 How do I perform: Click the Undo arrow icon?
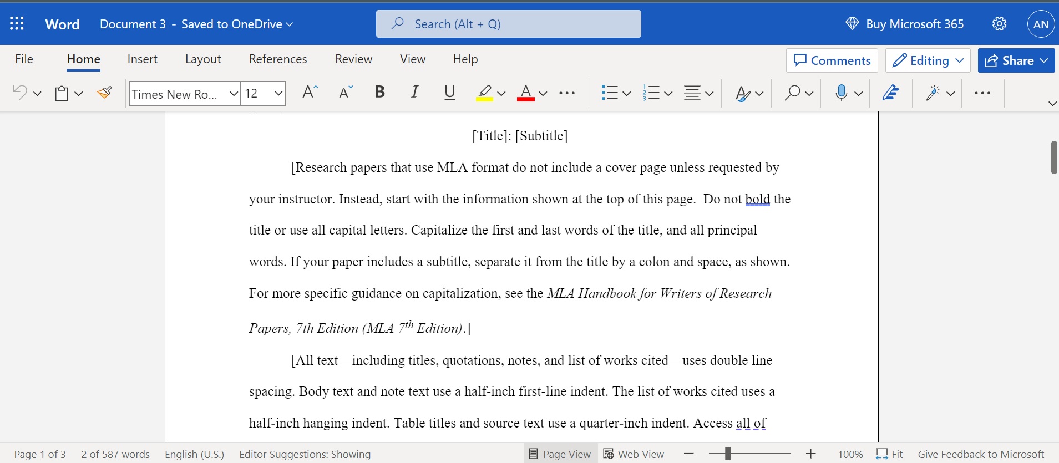coord(20,93)
